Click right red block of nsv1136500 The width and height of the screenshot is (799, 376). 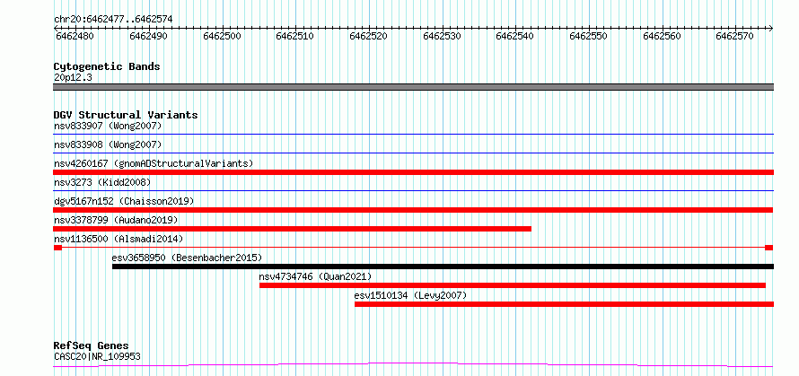pos(769,248)
